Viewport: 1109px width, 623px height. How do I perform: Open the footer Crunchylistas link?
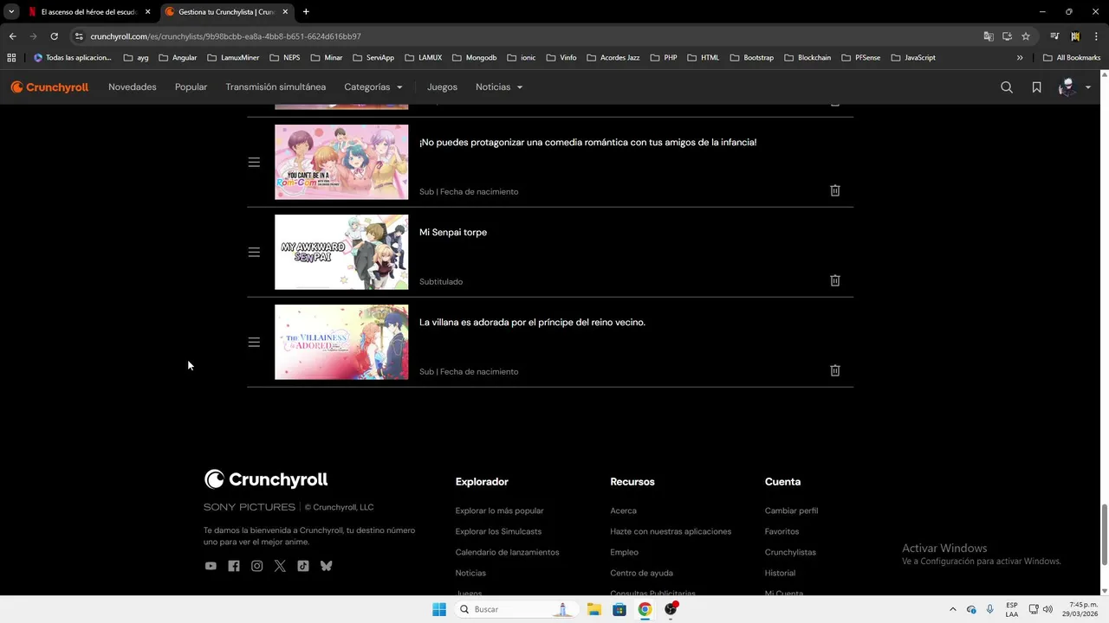click(790, 552)
